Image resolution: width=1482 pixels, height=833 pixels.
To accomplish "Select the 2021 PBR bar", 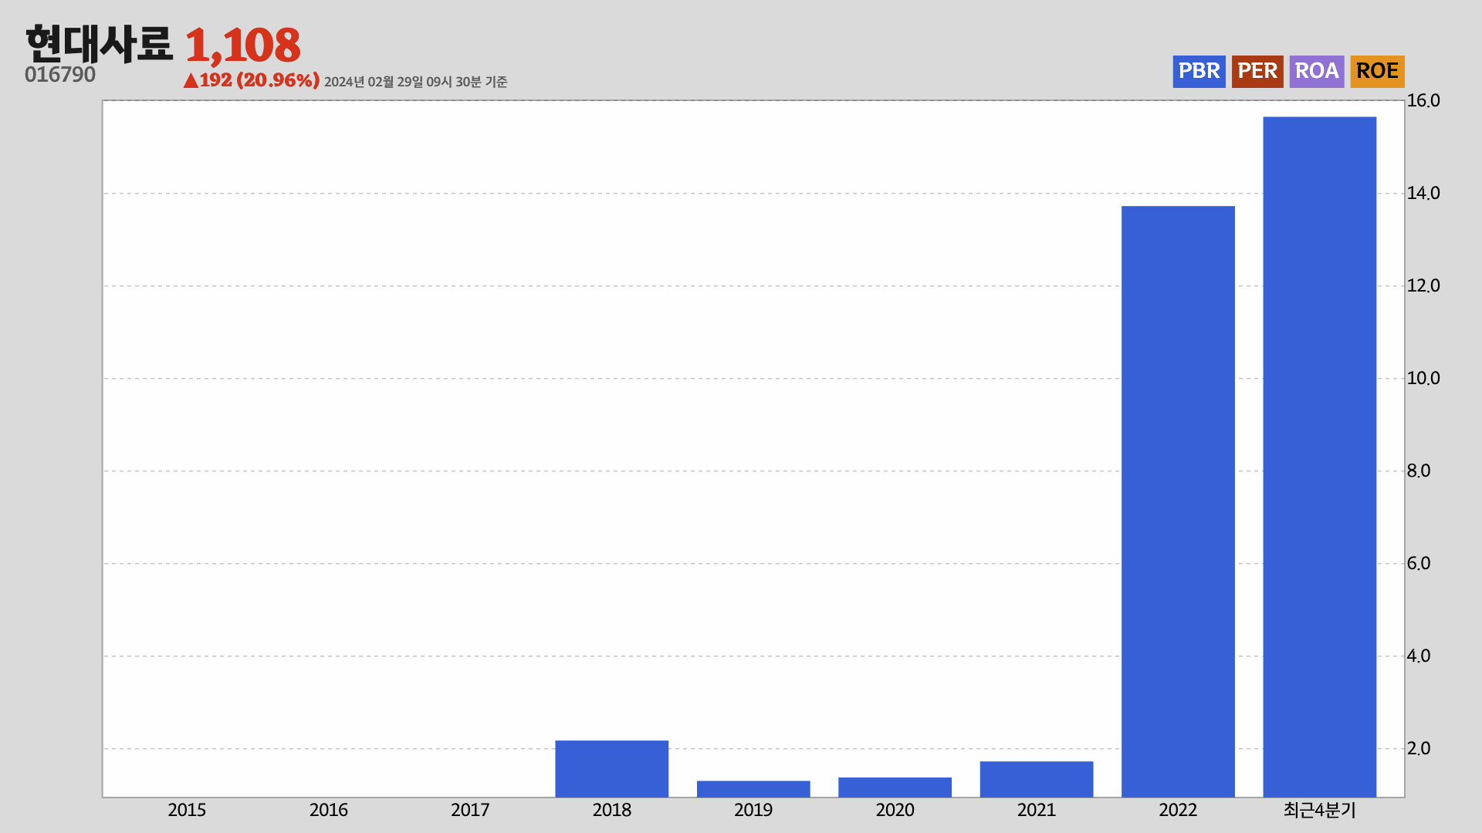I will tap(1037, 779).
